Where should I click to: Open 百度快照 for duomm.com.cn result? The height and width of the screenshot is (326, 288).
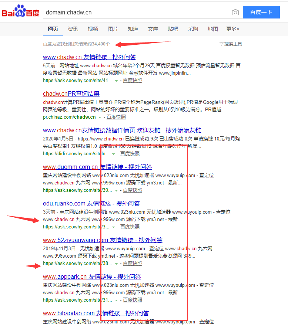133,190
